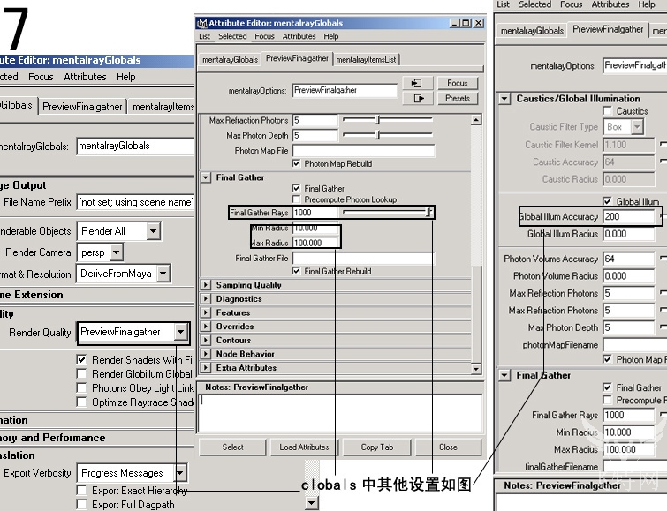Image resolution: width=667 pixels, height=511 pixels.
Task: Click the scroll up arrow of the attribute list
Action: (476, 120)
